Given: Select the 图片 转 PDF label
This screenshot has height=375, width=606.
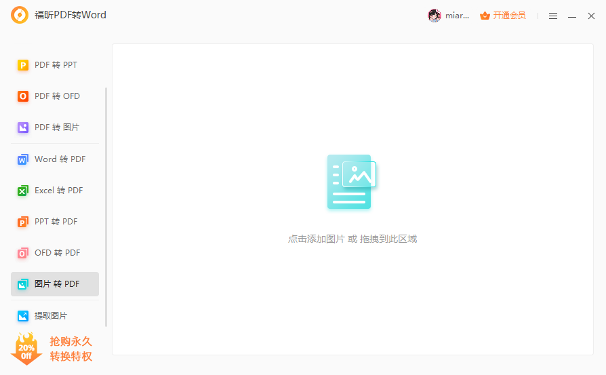Looking at the screenshot, I should 57,284.
